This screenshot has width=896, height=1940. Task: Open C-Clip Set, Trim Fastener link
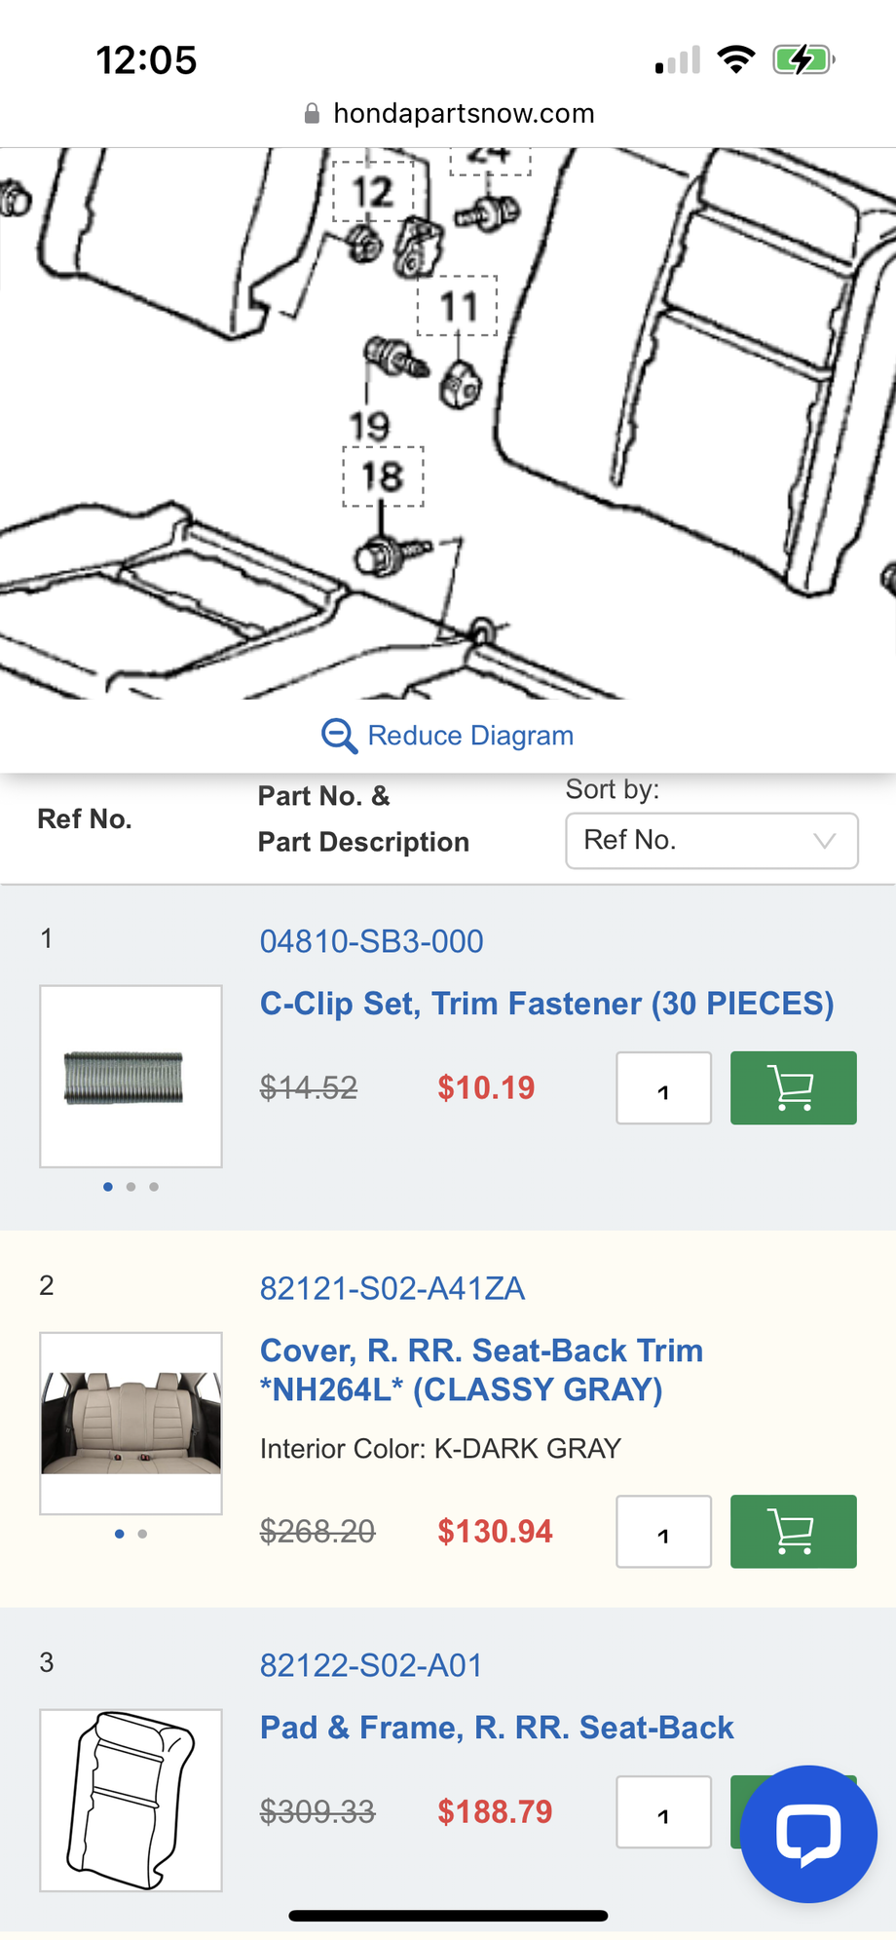(x=546, y=1004)
